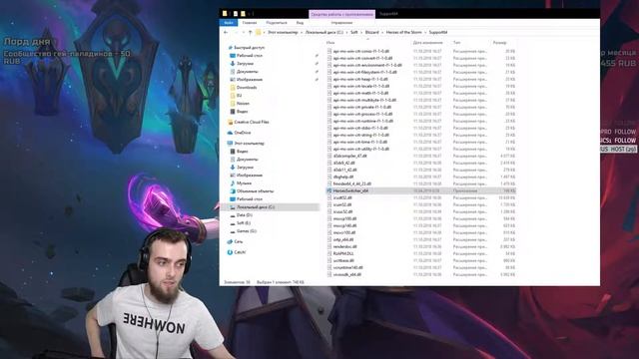Jump to Blizzard in the address breadcrumb

(371, 32)
